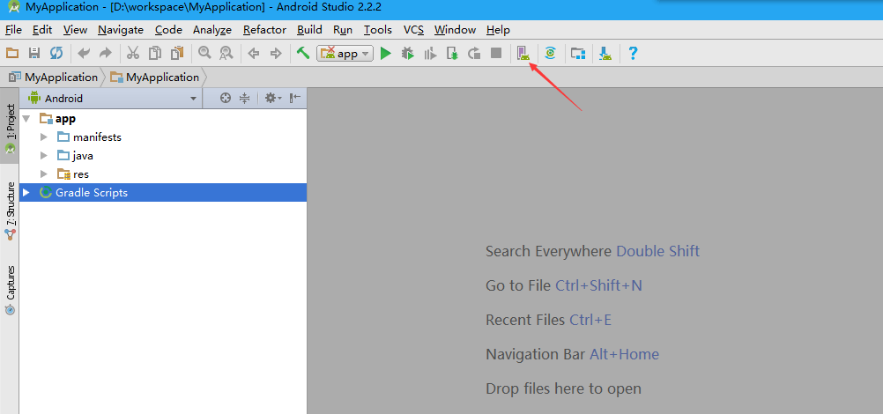Click the Open folder toolbar icon
This screenshot has width=883, height=414.
click(x=11, y=54)
